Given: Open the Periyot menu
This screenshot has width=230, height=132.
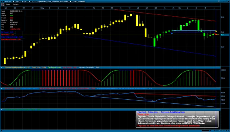Looking at the screenshot, I should click(16, 4).
